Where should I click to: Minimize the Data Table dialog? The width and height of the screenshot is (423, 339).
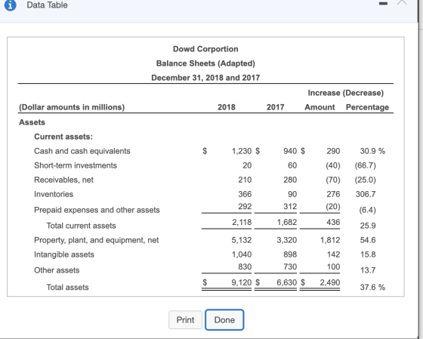[x=383, y=4]
